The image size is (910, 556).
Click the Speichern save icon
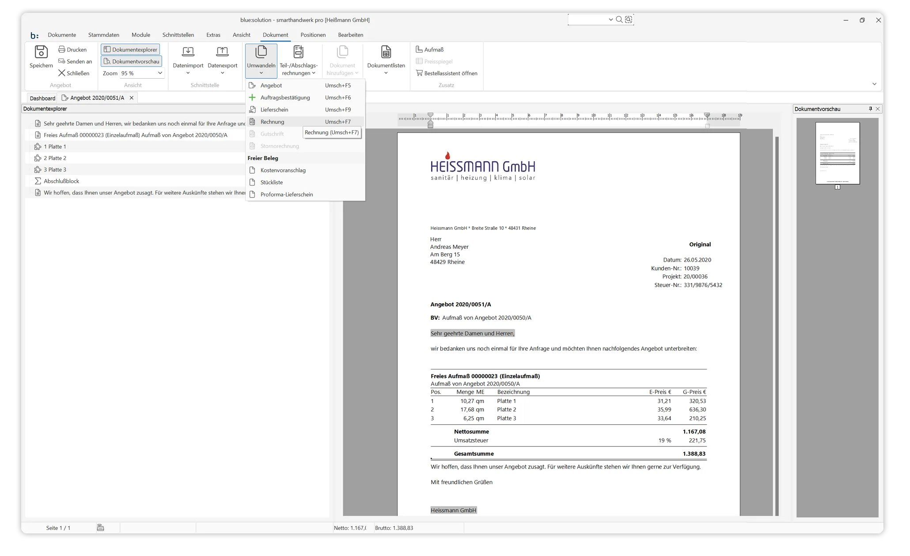click(41, 53)
